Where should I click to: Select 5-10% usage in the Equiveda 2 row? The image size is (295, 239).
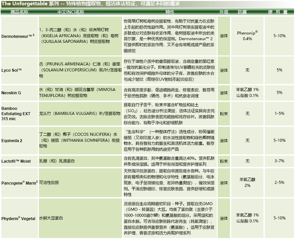click(279, 140)
